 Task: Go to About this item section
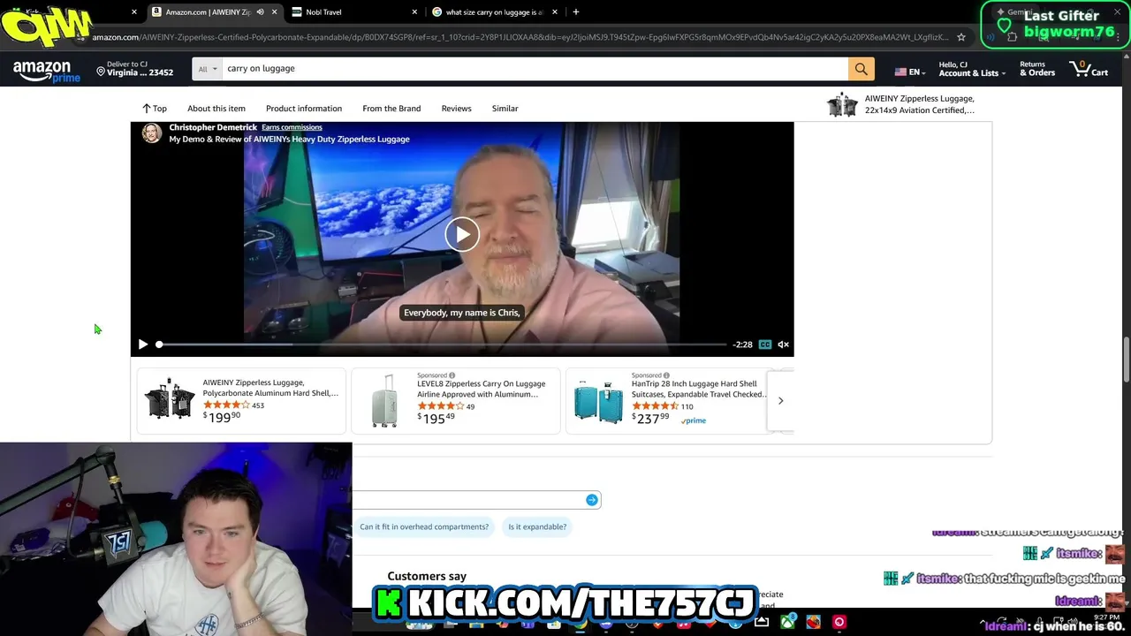[x=216, y=109]
